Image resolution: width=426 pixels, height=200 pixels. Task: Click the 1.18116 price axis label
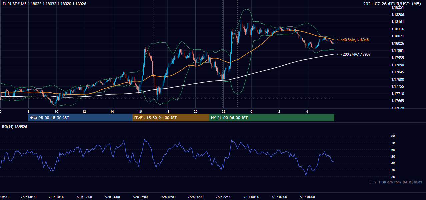tap(397, 29)
